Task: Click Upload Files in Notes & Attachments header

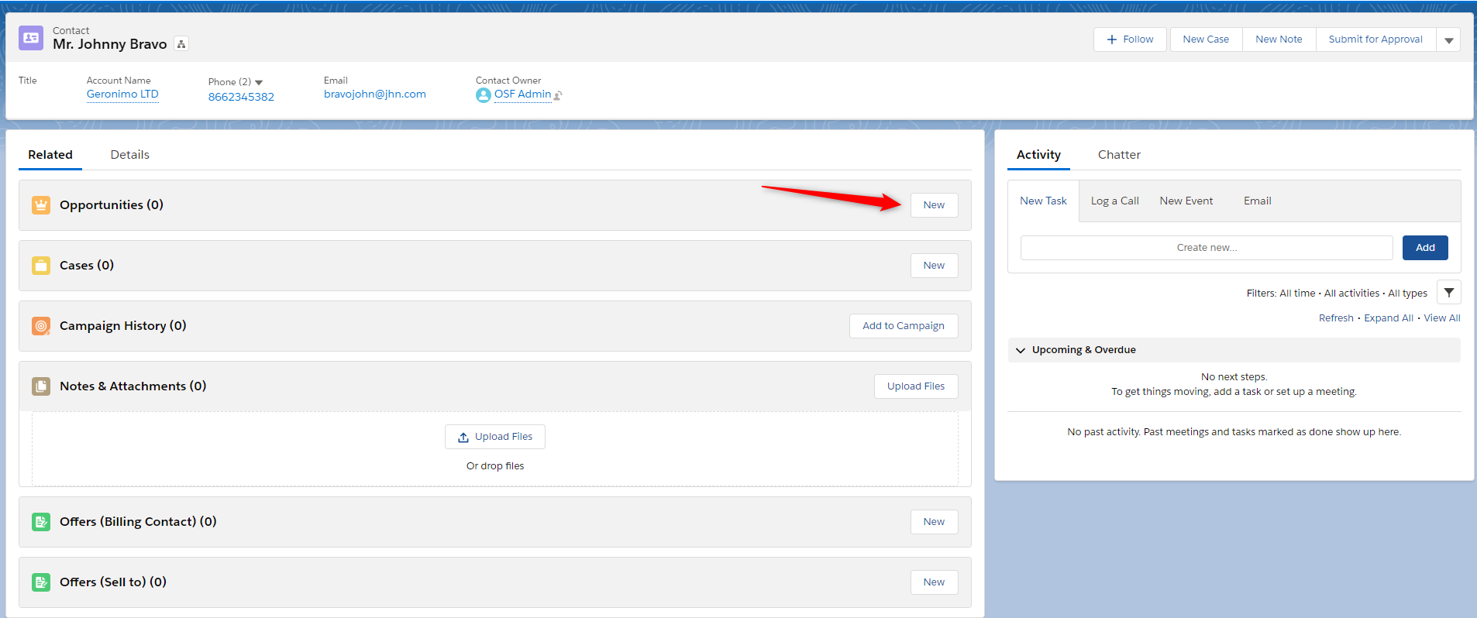Action: [x=916, y=386]
